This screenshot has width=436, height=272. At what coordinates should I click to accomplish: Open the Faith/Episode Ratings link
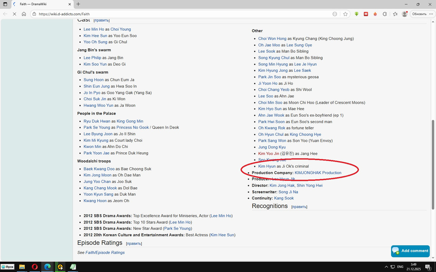coord(105,253)
